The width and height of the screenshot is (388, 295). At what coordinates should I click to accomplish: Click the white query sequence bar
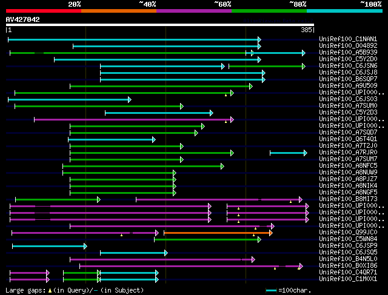(160, 25)
